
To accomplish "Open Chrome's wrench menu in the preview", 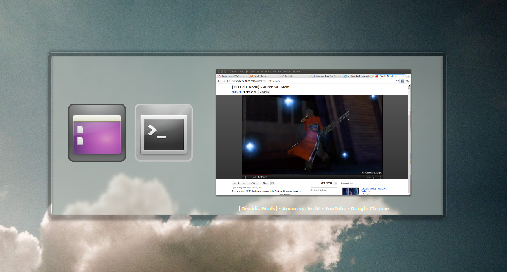I will 408,81.
